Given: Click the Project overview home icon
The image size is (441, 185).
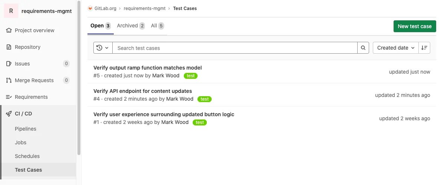Looking at the screenshot, I should click(x=9, y=30).
